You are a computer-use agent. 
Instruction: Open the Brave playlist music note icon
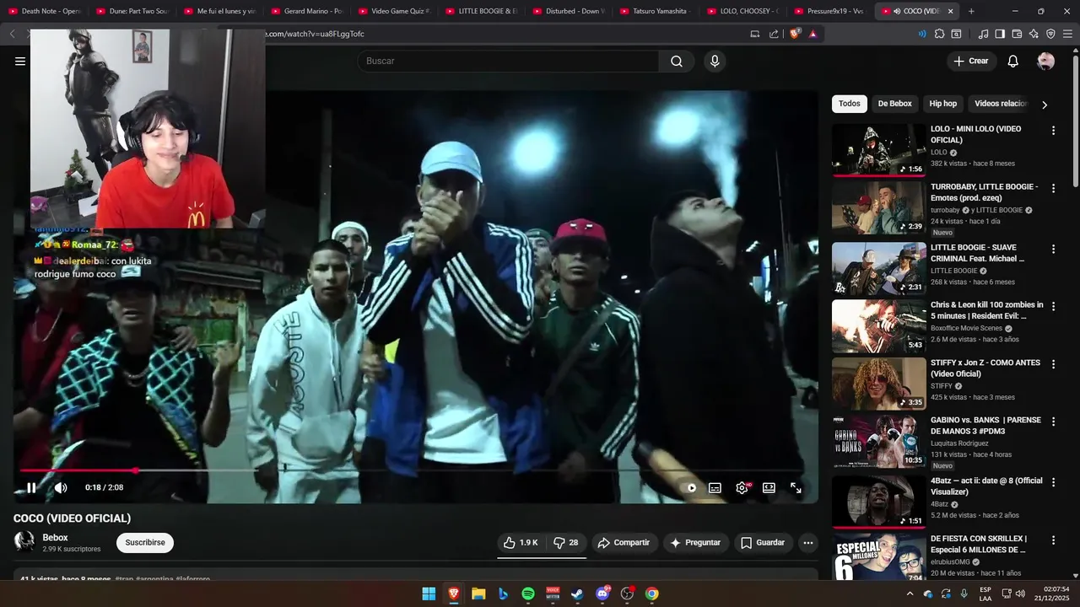[x=983, y=34]
